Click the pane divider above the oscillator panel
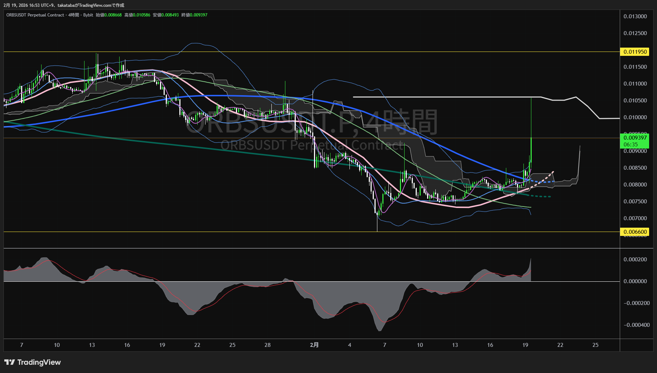Screen dimensions: 657x373 (311, 248)
